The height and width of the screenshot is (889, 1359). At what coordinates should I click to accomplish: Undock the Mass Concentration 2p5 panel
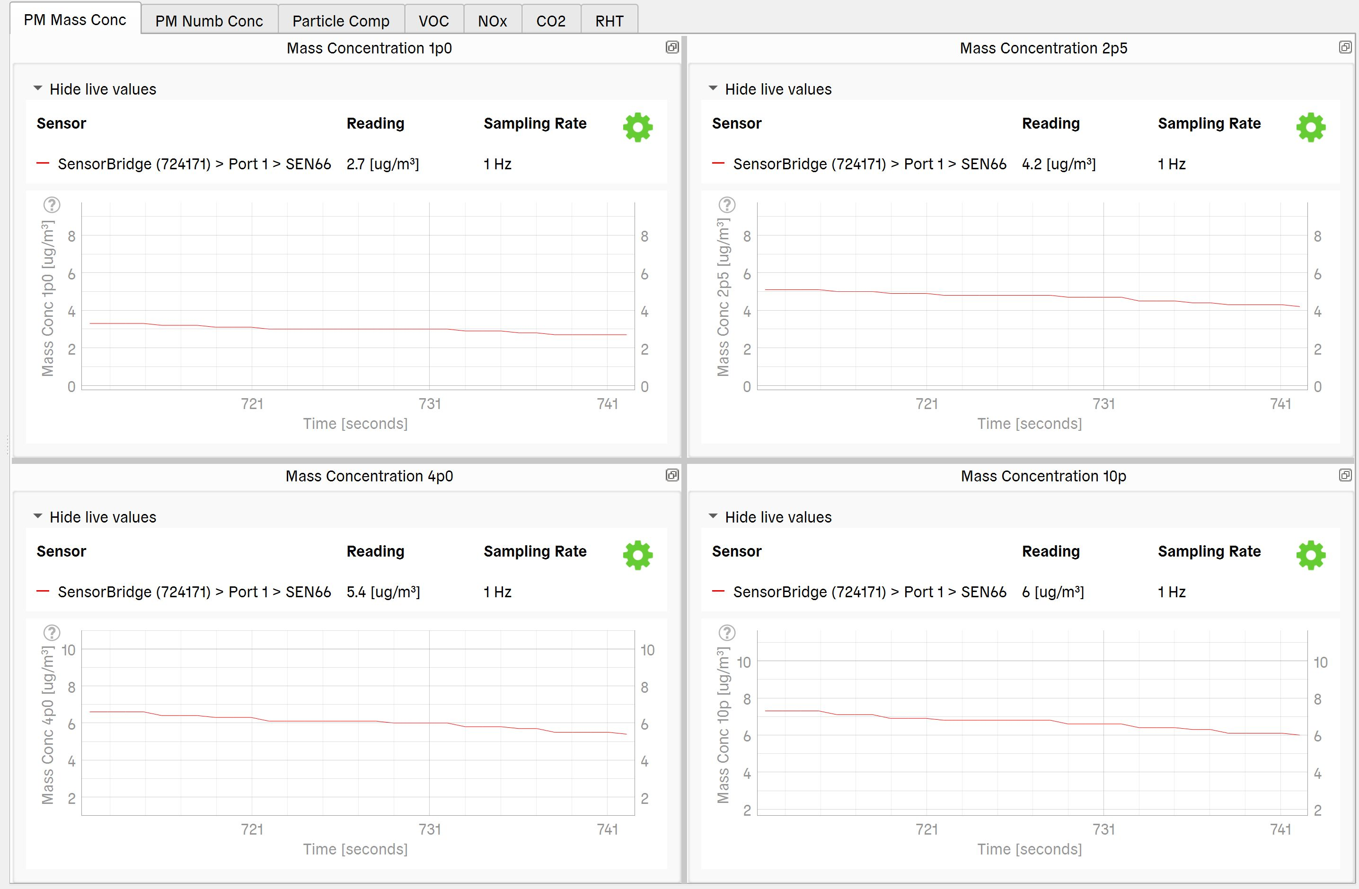1345,47
